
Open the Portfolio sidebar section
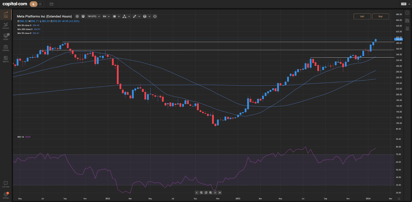(x=6, y=48)
